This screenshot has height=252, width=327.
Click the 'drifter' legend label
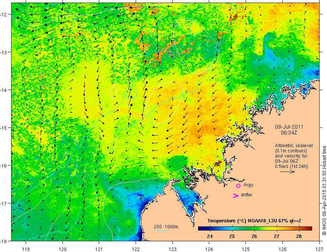click(x=246, y=195)
